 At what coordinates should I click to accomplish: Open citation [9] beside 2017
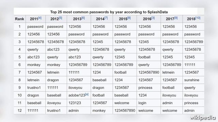(x=176, y=18)
